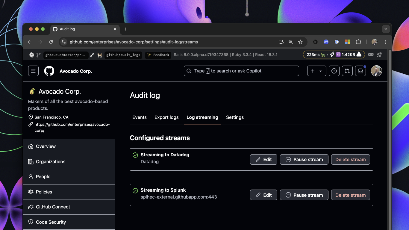Click the GitHub octocat logo
Image resolution: width=409 pixels, height=230 pixels.
49,71
